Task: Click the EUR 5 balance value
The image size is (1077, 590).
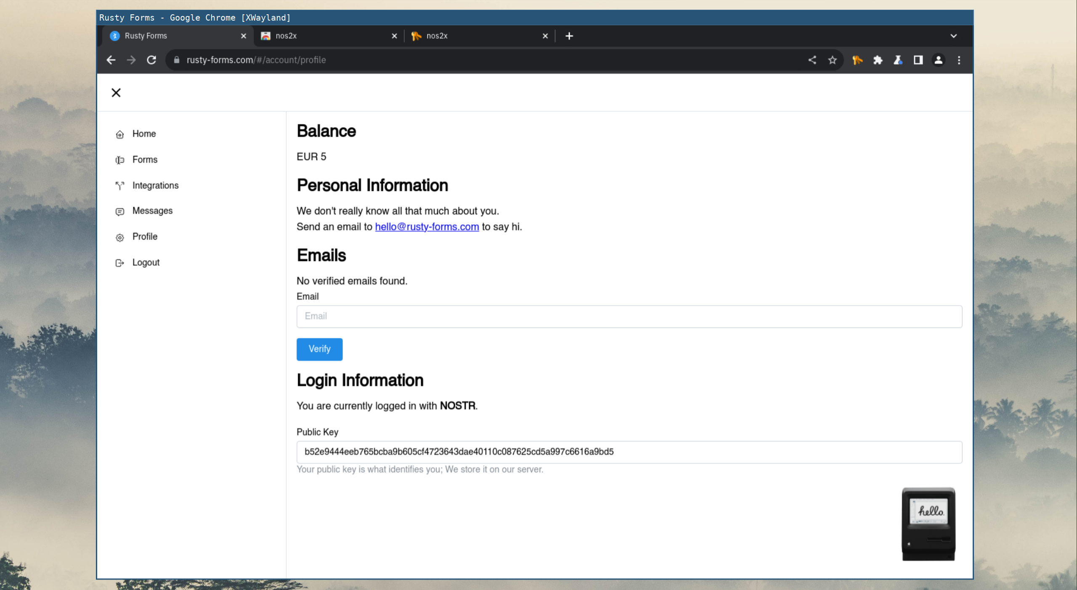Action: pyautogui.click(x=311, y=157)
